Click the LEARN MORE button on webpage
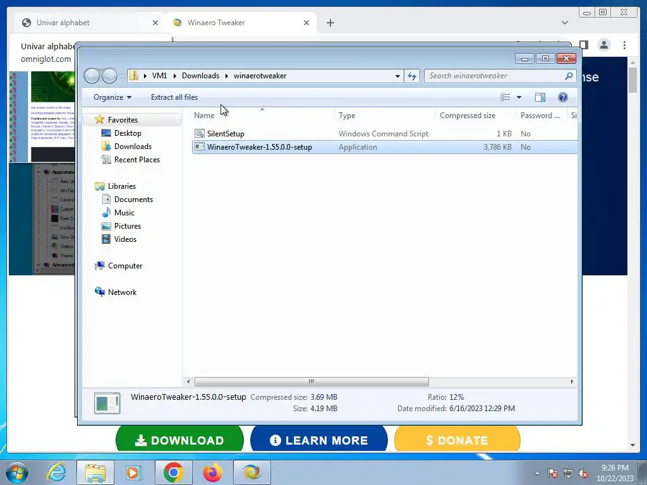The height and width of the screenshot is (485, 647). click(319, 439)
